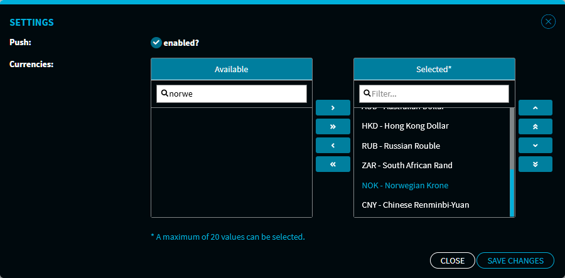Select CNY - Chinese Renminbi-Yuan
Screen dimensions: 565x278
coord(415,205)
